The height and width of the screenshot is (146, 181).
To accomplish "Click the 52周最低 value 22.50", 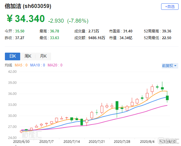I will click(167, 38).
